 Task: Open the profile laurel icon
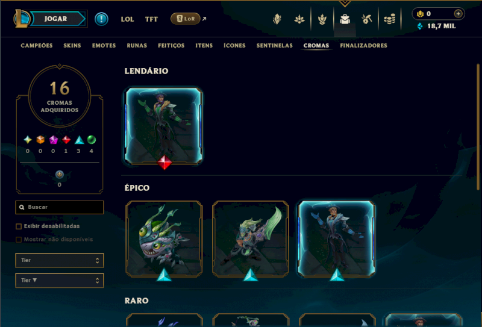point(322,19)
